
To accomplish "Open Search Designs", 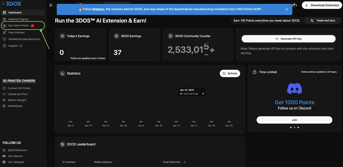I will coord(17,100).
